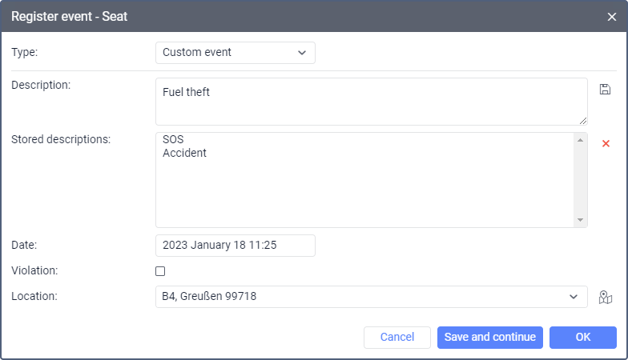Click the Location text B4, Greußen 99718
This screenshot has height=360, width=628.
click(x=209, y=297)
